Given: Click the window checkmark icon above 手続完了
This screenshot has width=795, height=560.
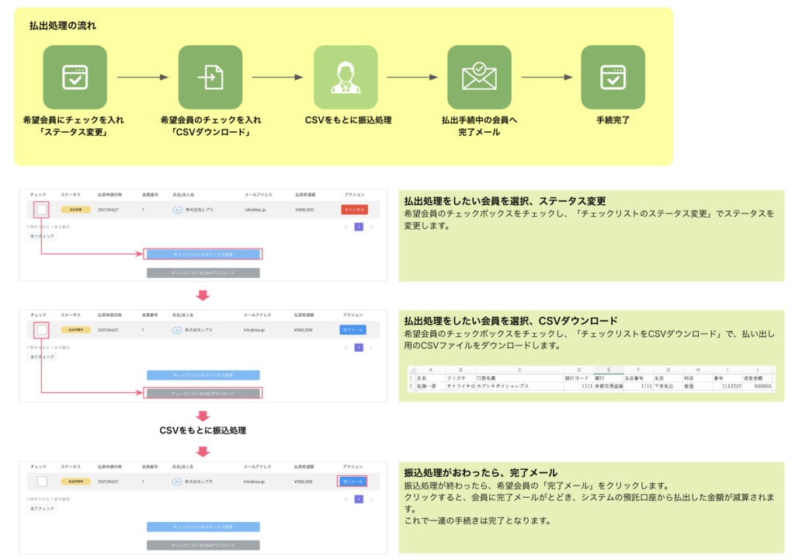Looking at the screenshot, I should (x=613, y=77).
